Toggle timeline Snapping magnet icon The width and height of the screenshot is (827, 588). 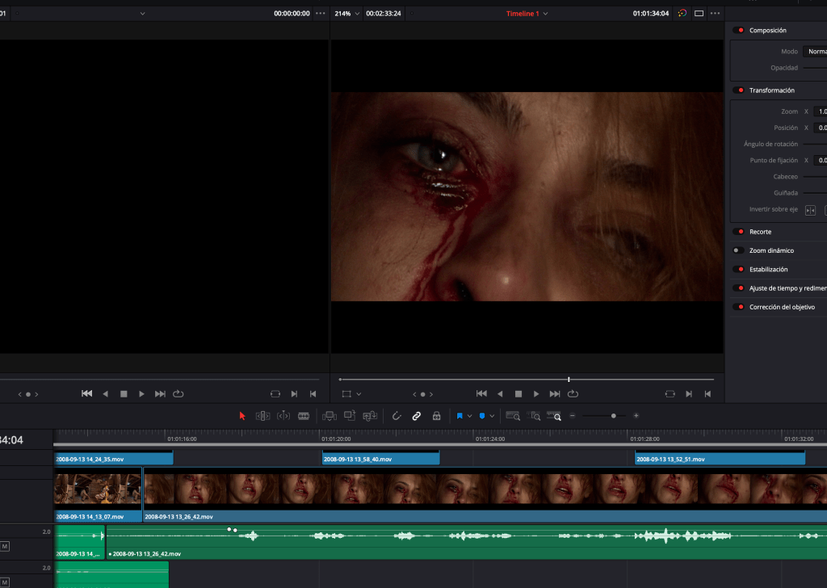click(x=397, y=416)
